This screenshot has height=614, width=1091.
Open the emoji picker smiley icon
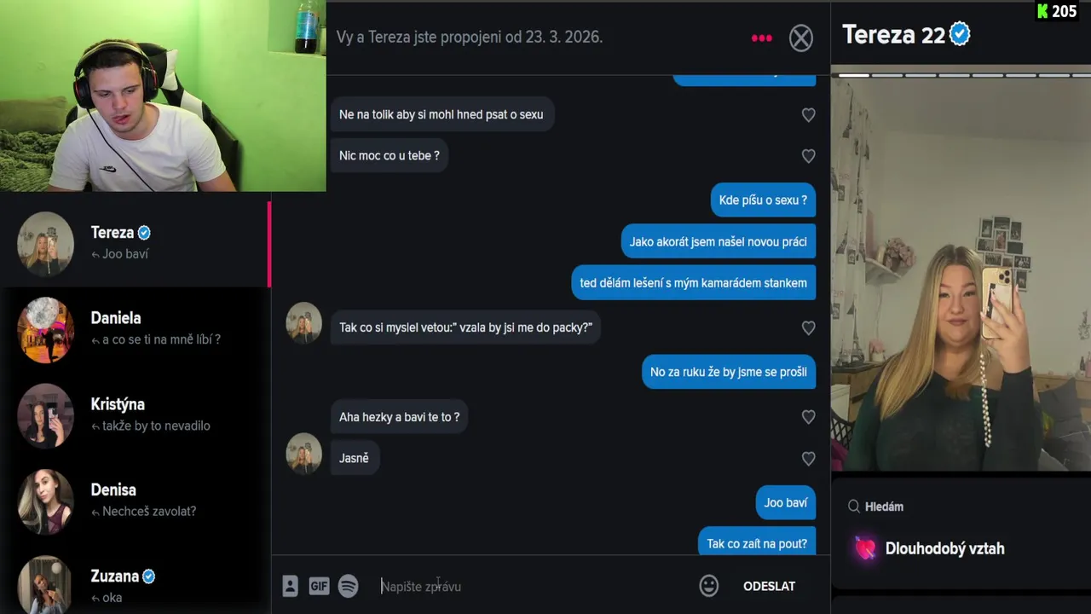[x=709, y=586]
